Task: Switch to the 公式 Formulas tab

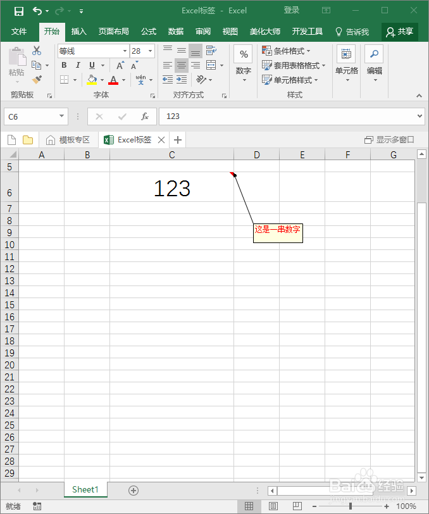Action: coord(149,32)
